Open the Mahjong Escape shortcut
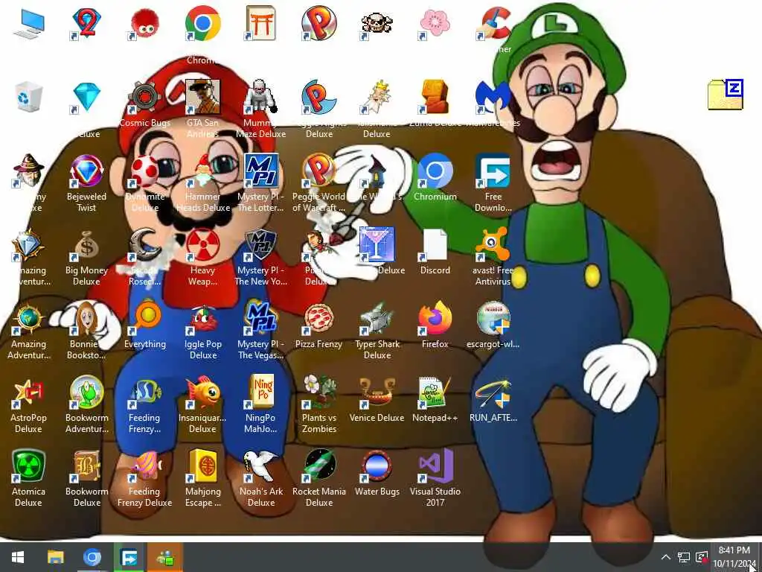Screen dimensions: 762x572 click(202, 477)
